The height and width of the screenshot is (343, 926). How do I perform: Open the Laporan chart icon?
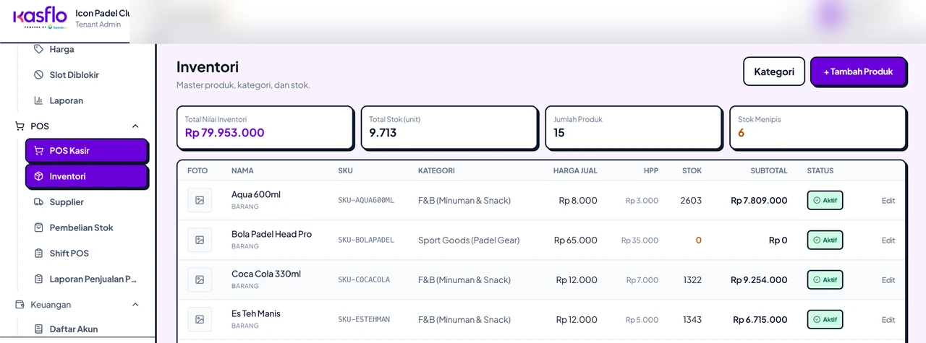pos(38,100)
